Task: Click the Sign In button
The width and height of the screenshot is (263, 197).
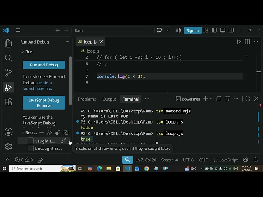Action: tap(193, 30)
